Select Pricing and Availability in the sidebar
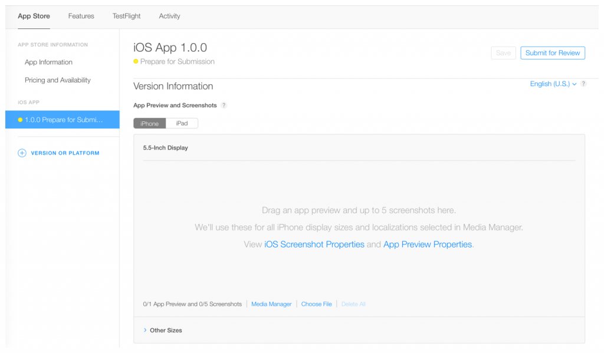Viewport: 604px width, 353px height. point(58,80)
